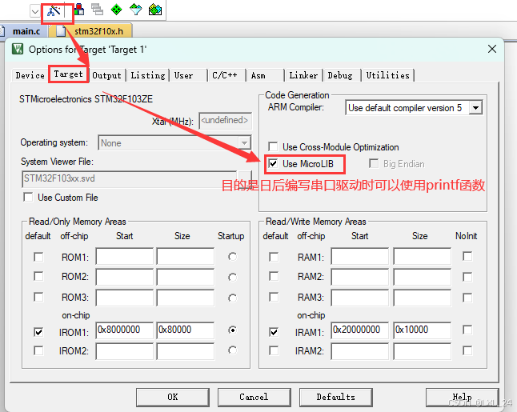This screenshot has width=517, height=412.
Task: Click the RAM1 Start address field
Action: pos(359,257)
